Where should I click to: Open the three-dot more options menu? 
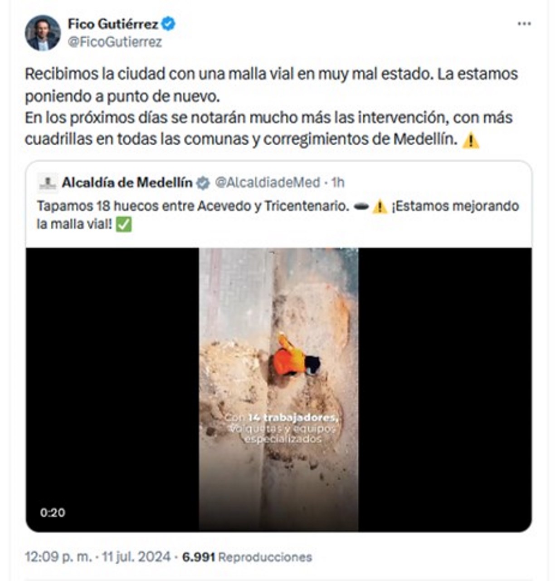coord(524,24)
